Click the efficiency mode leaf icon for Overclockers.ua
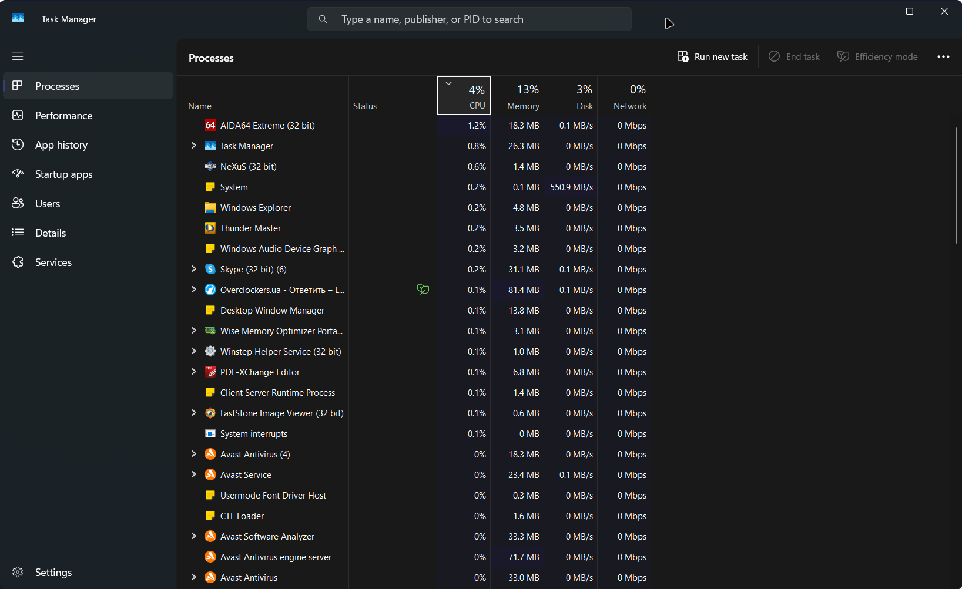 point(423,289)
